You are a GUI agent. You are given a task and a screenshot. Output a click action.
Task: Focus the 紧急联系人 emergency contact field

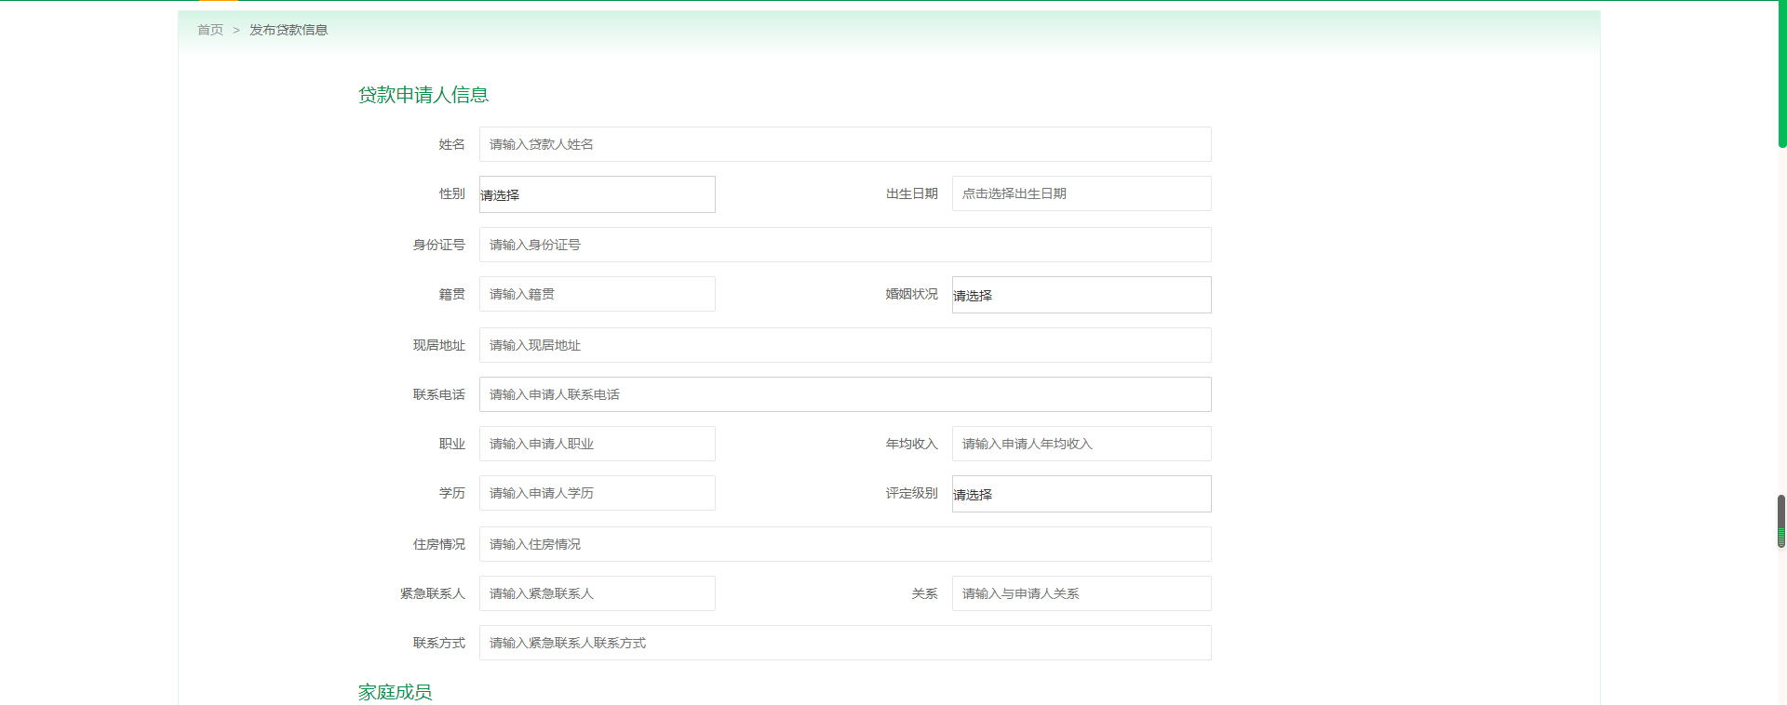pyautogui.click(x=597, y=593)
